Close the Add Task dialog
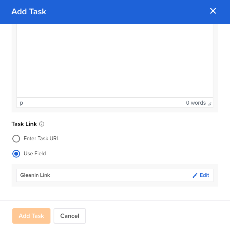 [x=213, y=11]
